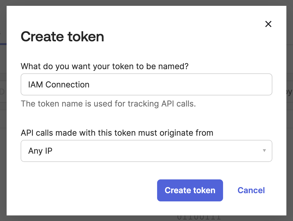This screenshot has width=293, height=221.
Task: Click Cancel to abort token creation
Action: [251, 190]
